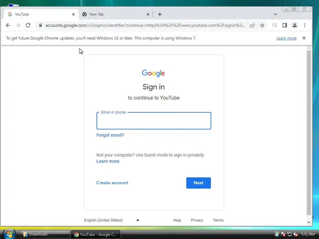This screenshot has height=239, width=319.
Task: Switch to the New Tab tab
Action: click(115, 14)
